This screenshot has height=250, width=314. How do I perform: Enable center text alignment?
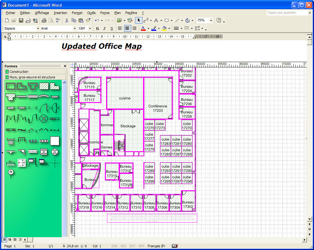click(127, 28)
